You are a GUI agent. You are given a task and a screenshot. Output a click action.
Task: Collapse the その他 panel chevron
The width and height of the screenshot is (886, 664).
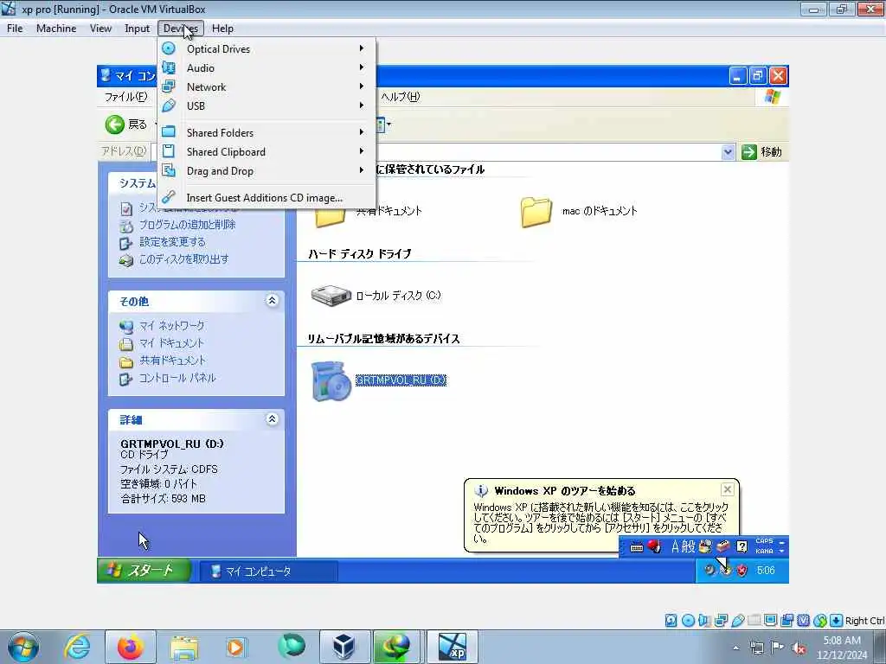point(272,300)
